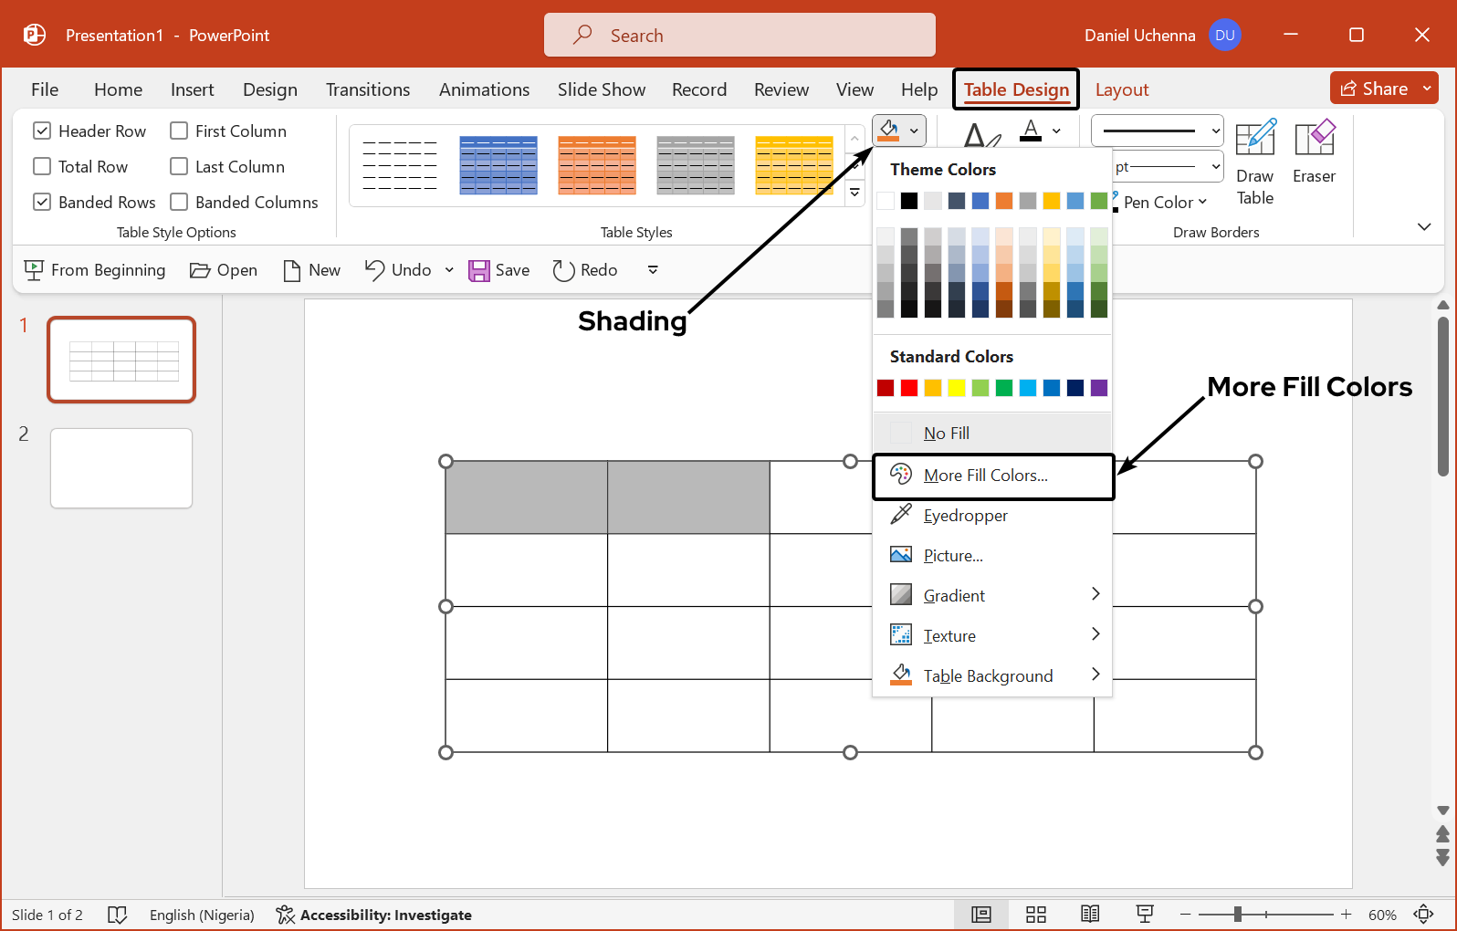Open Reading View from status bar
The height and width of the screenshot is (931, 1457).
1090,915
